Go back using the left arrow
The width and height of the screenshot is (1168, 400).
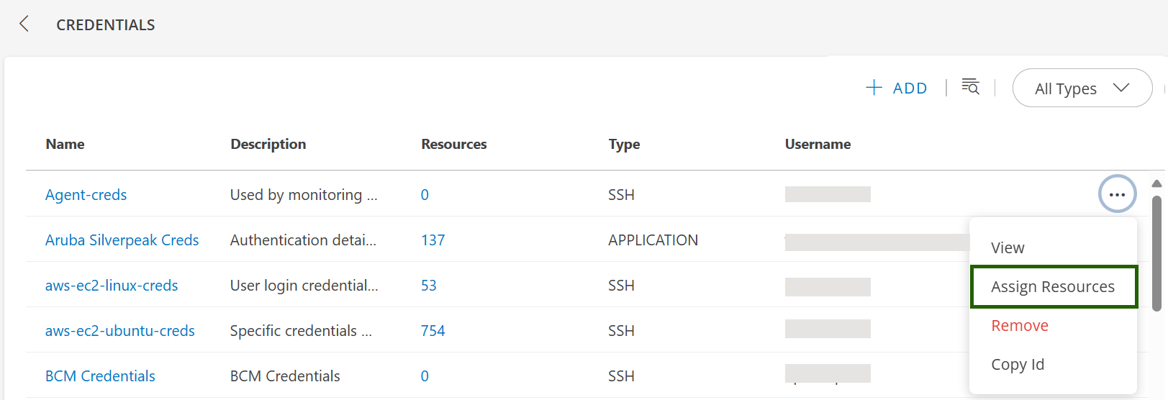(x=24, y=24)
